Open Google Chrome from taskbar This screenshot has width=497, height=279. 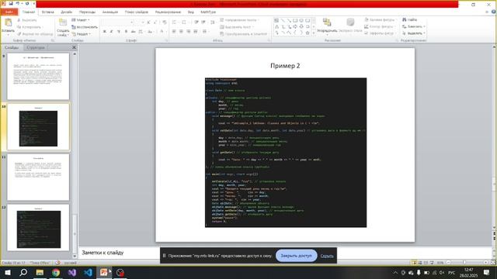[56, 272]
